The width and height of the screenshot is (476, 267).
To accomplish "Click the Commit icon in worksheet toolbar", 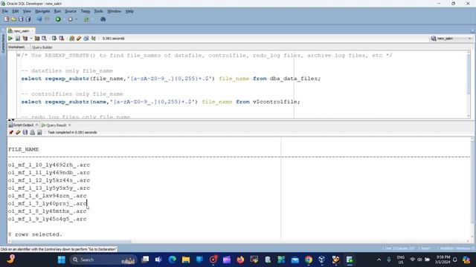I will point(54,39).
